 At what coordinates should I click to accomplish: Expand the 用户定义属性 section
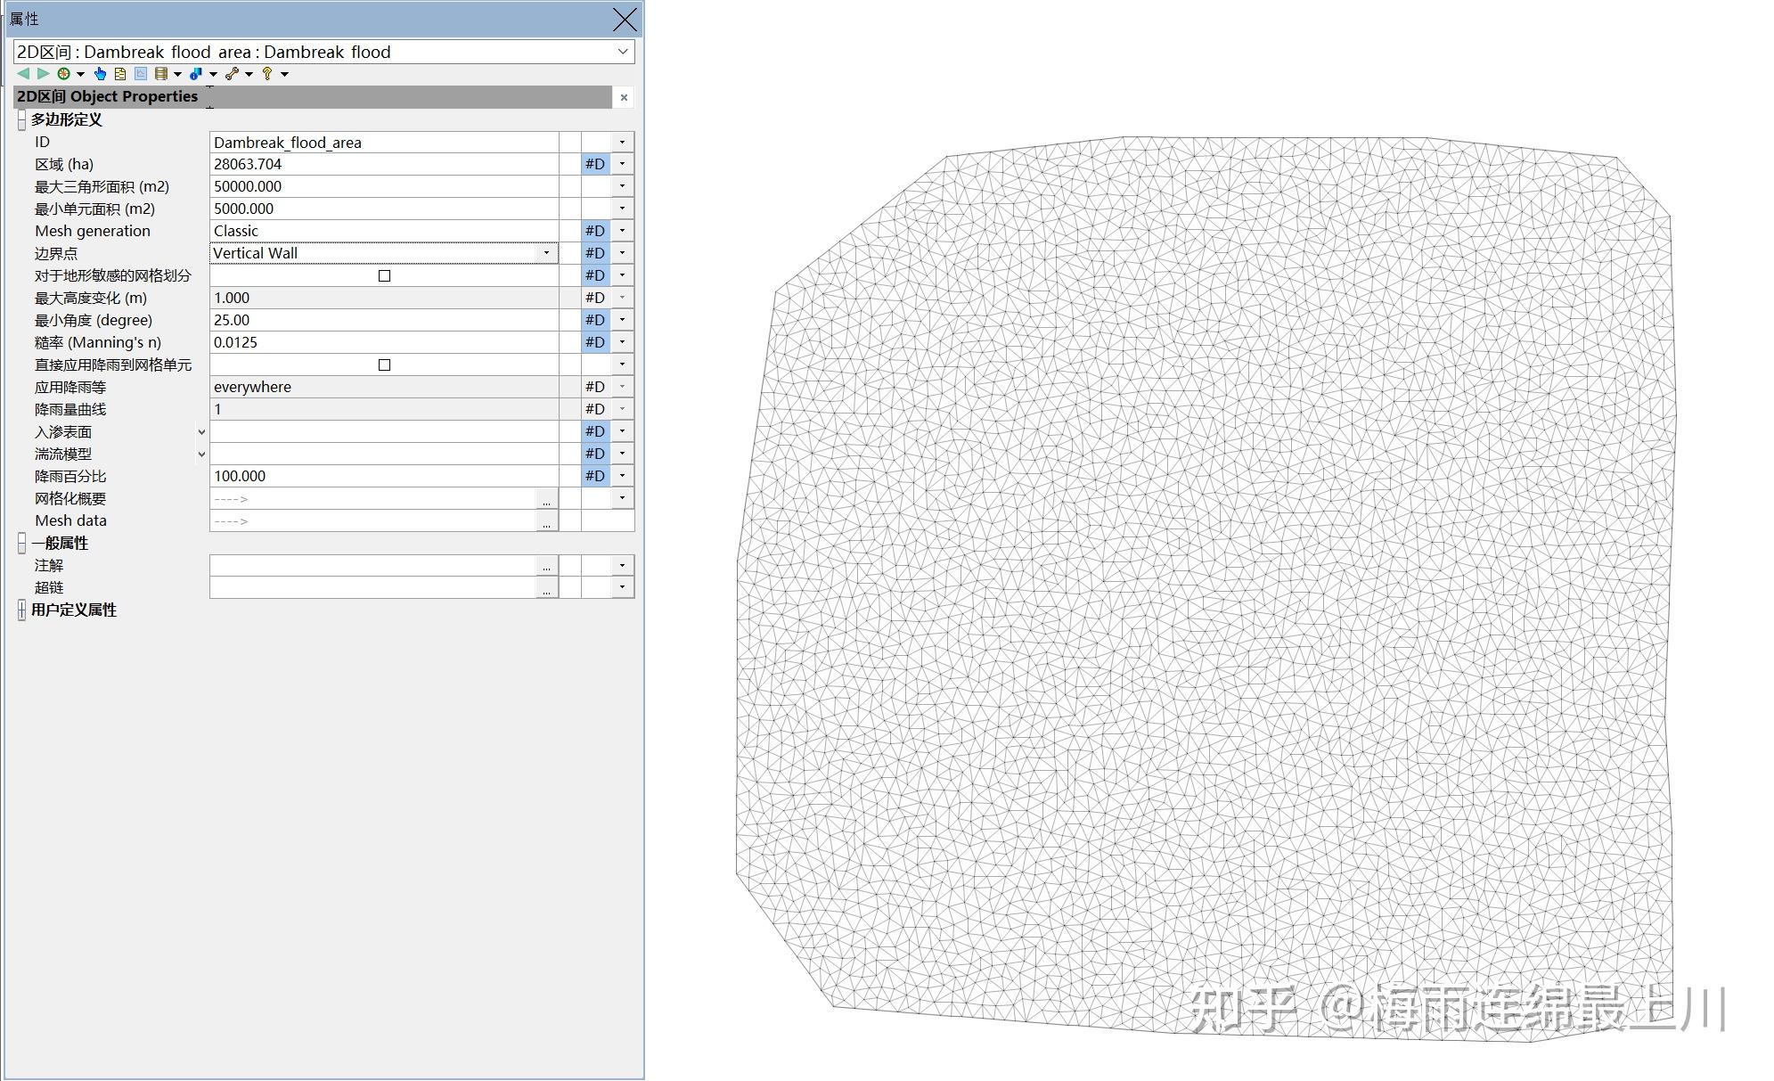pos(21,610)
